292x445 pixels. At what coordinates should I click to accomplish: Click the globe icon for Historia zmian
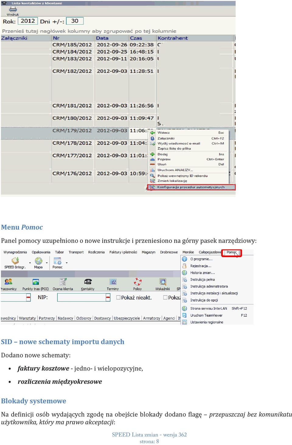click(184, 273)
